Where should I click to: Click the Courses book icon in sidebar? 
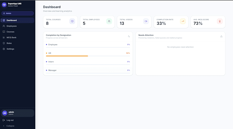pos(4,32)
